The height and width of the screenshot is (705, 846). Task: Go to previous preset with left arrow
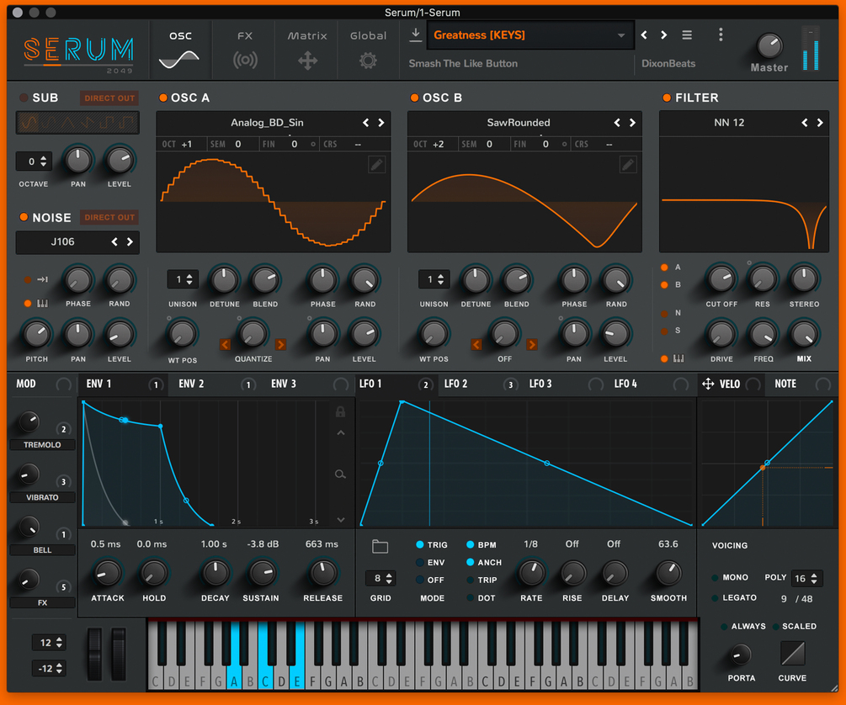[644, 35]
